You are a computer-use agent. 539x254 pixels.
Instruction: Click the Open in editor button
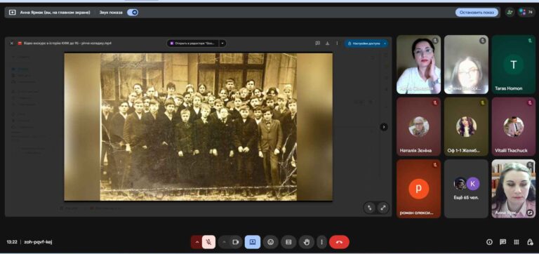(193, 44)
